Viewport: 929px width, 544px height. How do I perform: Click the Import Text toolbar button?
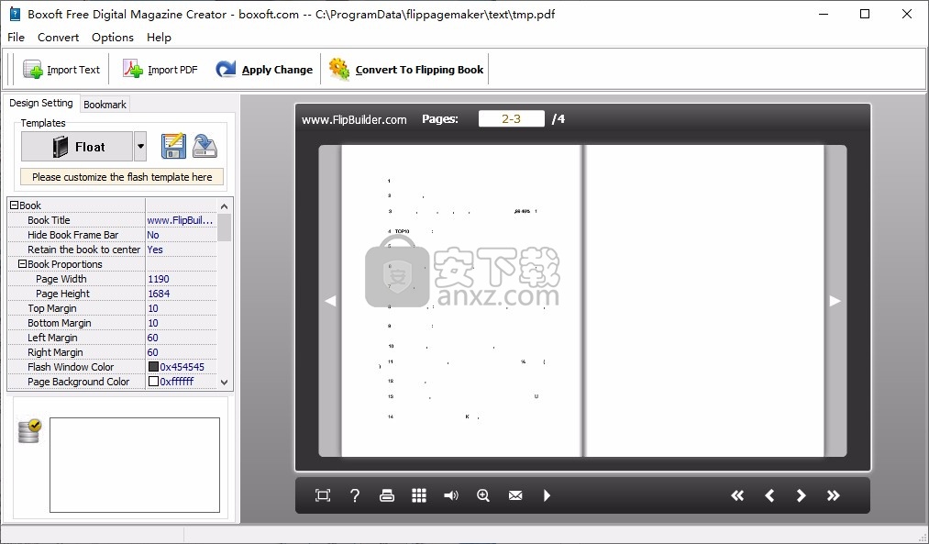pyautogui.click(x=61, y=70)
